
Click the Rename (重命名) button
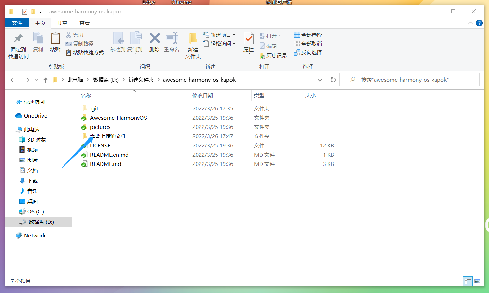(172, 42)
